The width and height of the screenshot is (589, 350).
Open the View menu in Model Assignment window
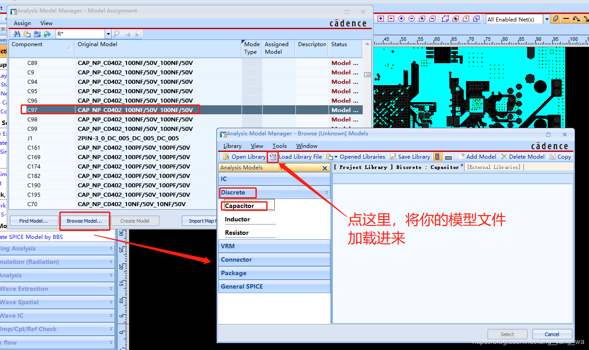coord(46,23)
